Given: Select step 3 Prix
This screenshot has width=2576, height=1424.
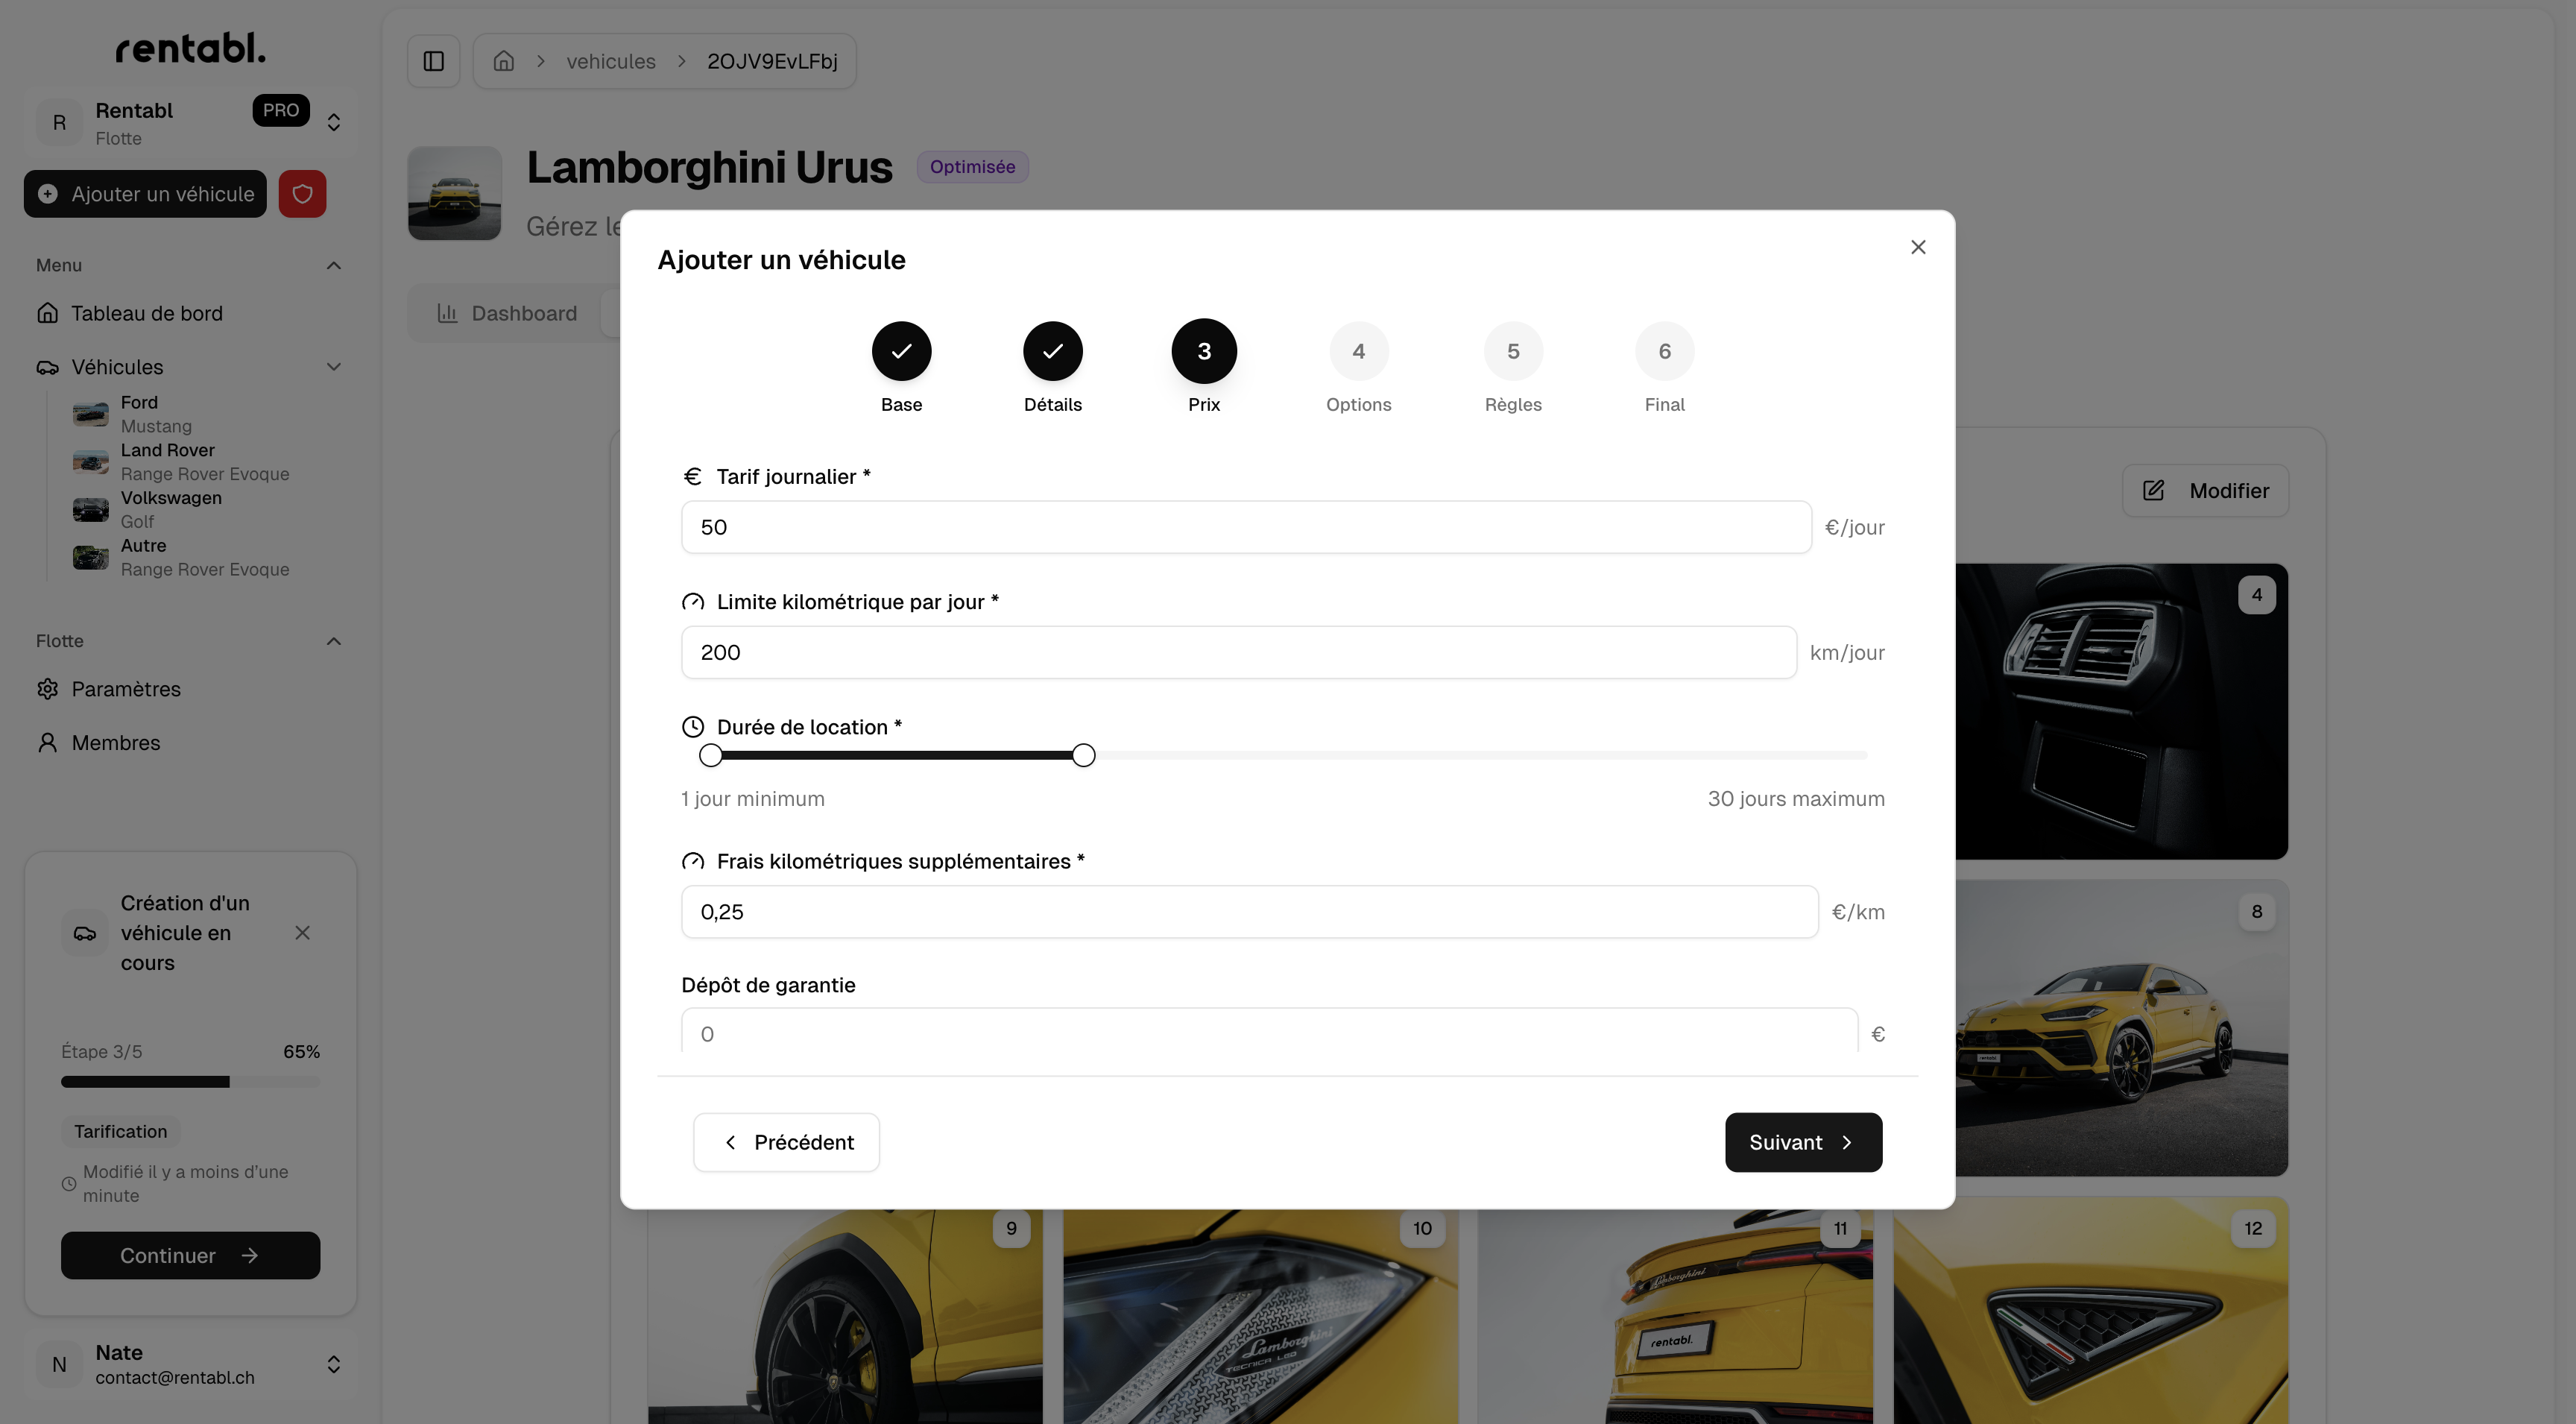Looking at the screenshot, I should click(x=1204, y=351).
